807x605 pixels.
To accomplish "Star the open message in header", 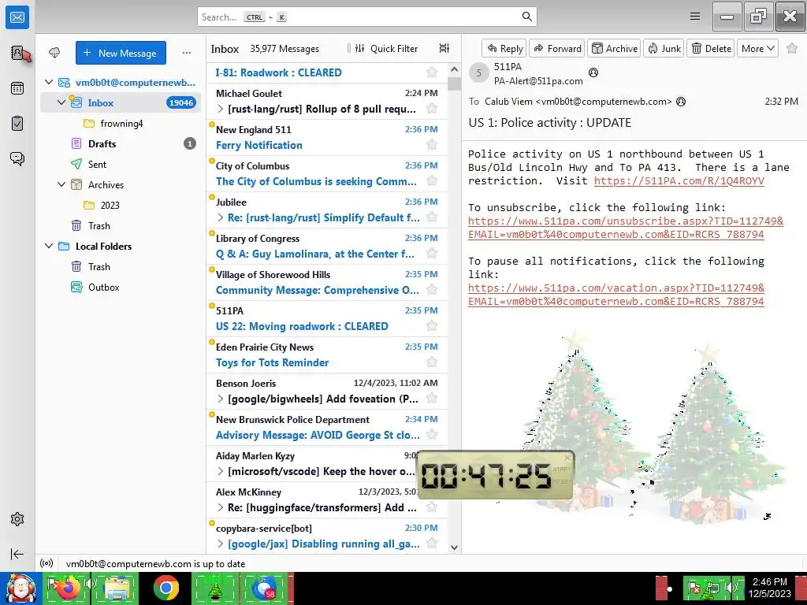I will tap(792, 48).
